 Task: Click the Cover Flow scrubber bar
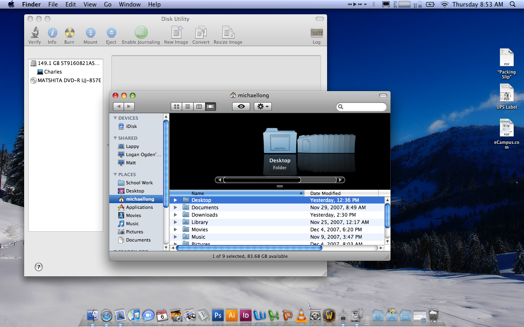coord(262,180)
